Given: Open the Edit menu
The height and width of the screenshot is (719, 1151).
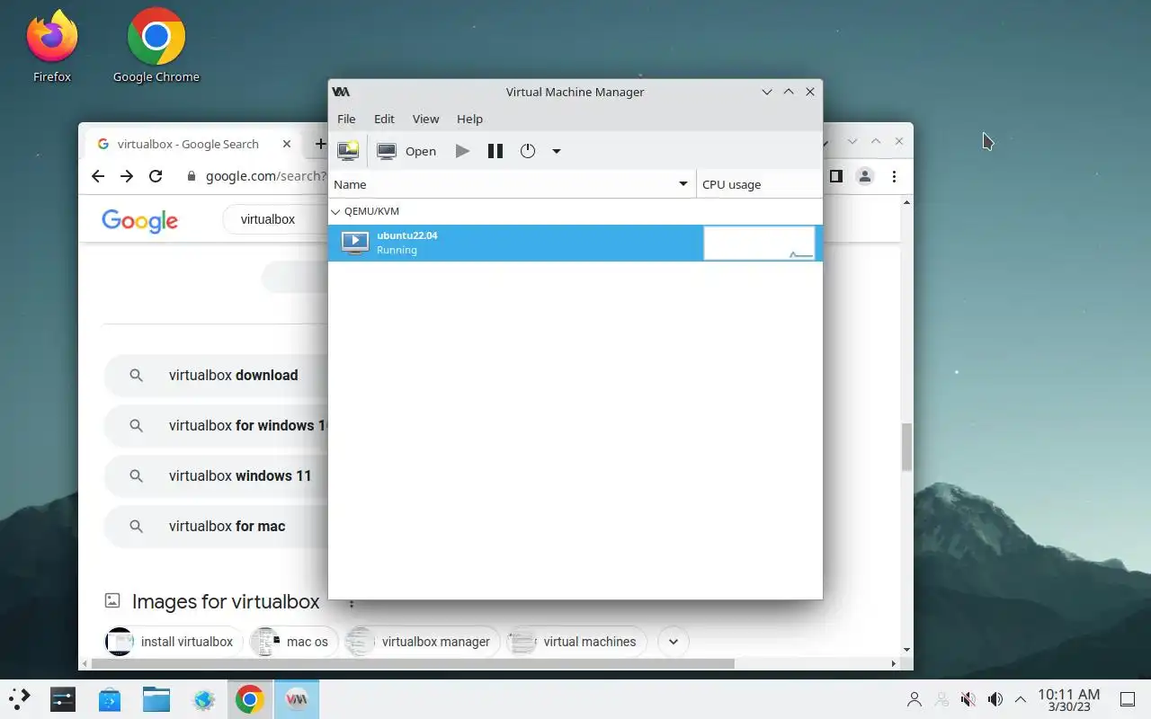Looking at the screenshot, I should click(x=384, y=119).
